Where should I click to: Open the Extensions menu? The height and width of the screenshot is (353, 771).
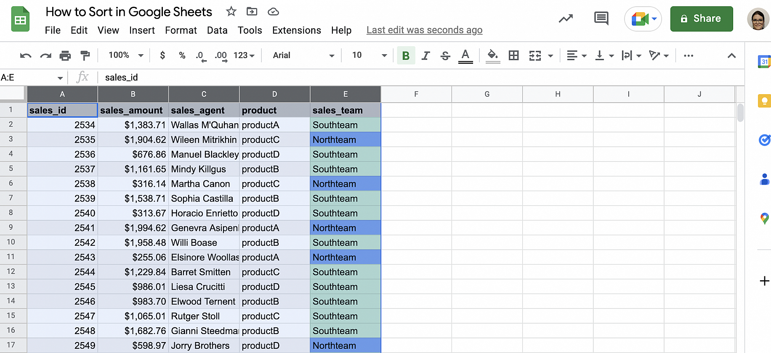296,30
